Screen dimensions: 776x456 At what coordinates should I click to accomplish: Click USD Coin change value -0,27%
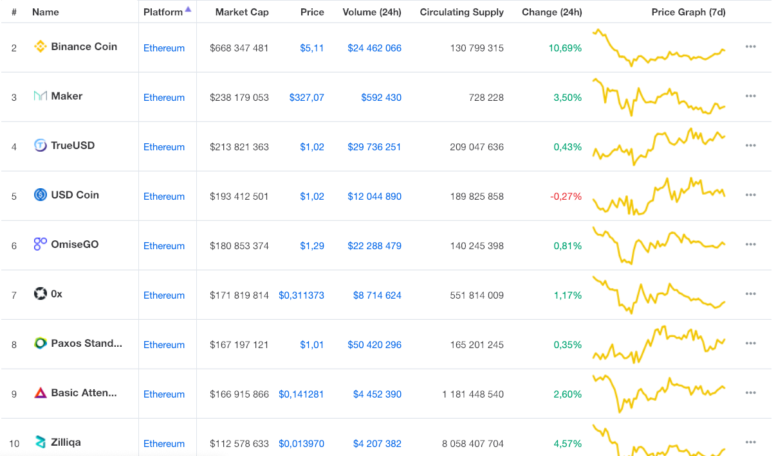click(566, 197)
